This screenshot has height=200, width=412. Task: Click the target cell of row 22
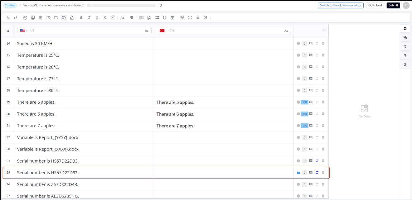[x=224, y=137]
